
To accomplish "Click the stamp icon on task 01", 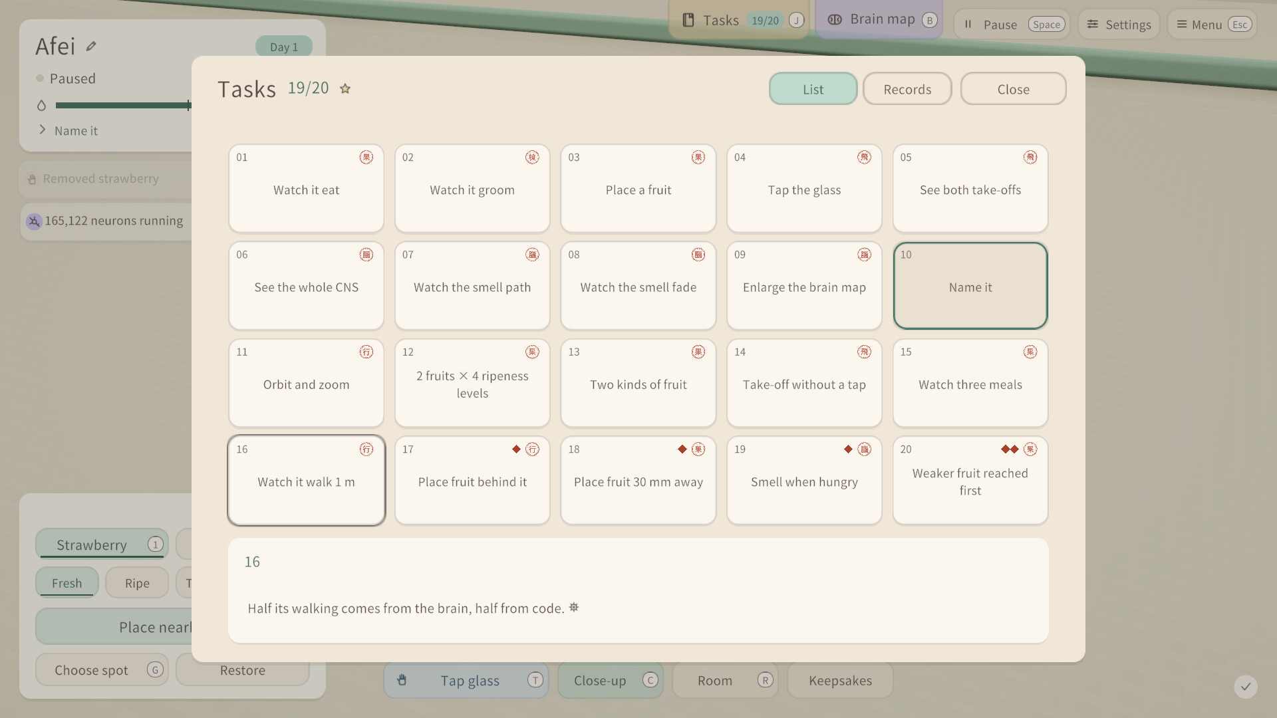I will (x=366, y=158).
